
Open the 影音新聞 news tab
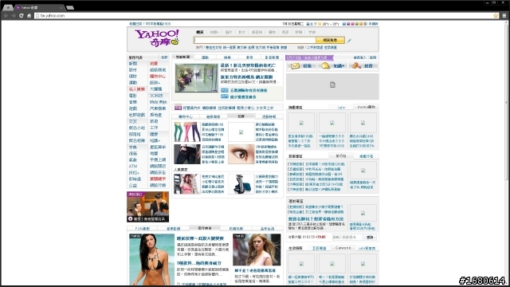tap(273, 57)
